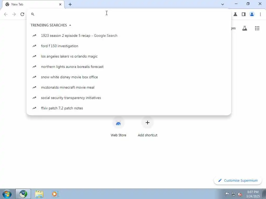Select 'los angeles lakers vs orlando magic' suggestion
This screenshot has height=199, width=266.
(x=129, y=56)
